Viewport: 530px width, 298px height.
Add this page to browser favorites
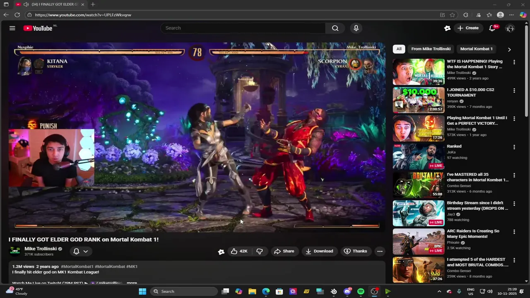pyautogui.click(x=452, y=15)
